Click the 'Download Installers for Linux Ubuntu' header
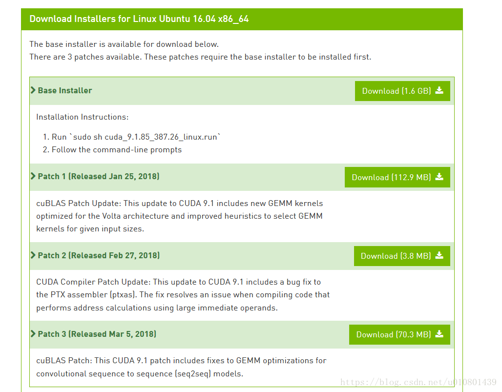 tap(139, 19)
